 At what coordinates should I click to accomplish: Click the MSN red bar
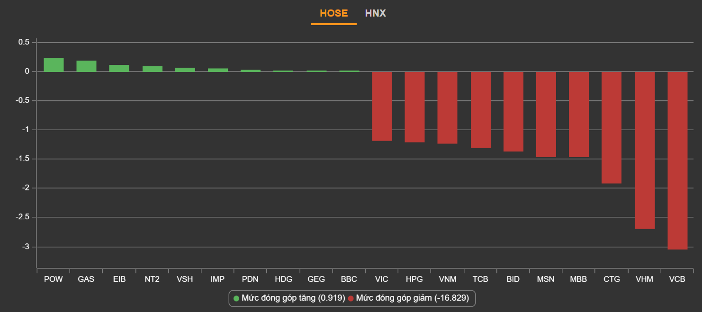coord(546,114)
